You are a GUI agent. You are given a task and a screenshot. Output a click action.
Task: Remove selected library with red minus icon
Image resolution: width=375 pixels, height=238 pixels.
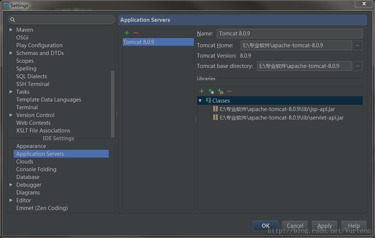[x=229, y=91]
